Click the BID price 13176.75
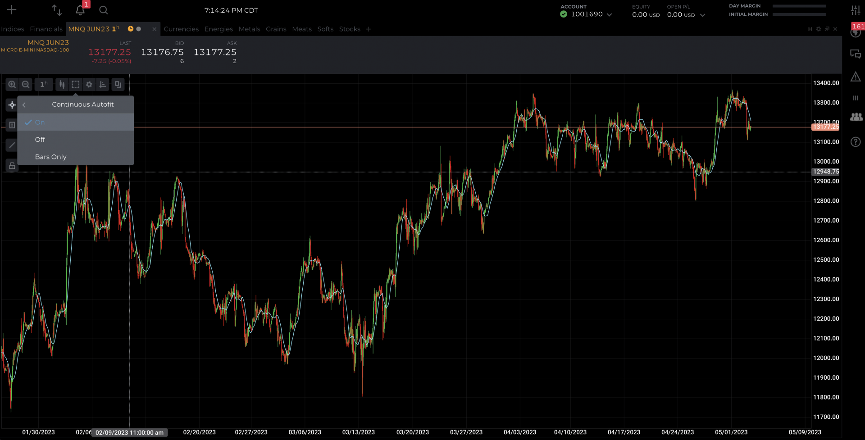 pyautogui.click(x=162, y=52)
